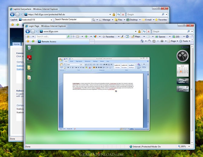Click the Office button in remote Word window
This screenshot has width=203, height=157.
(61, 59)
